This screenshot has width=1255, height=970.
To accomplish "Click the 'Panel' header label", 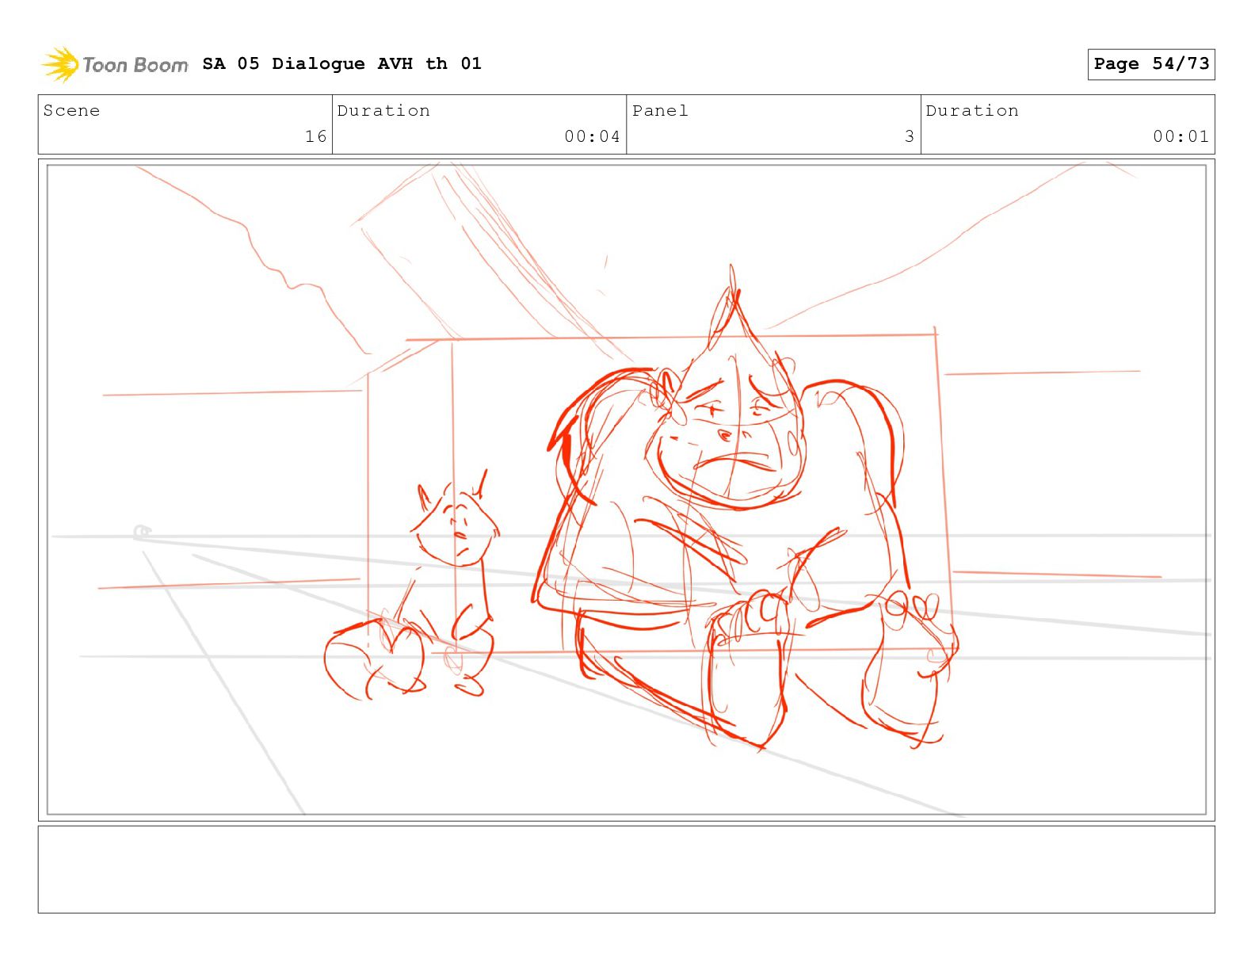I will pos(660,110).
